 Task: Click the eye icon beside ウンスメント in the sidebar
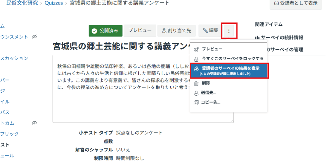click(x=34, y=37)
